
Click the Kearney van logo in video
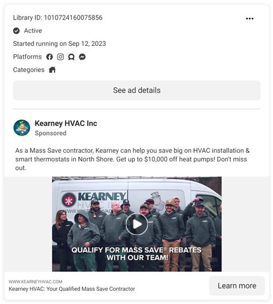pos(94,199)
